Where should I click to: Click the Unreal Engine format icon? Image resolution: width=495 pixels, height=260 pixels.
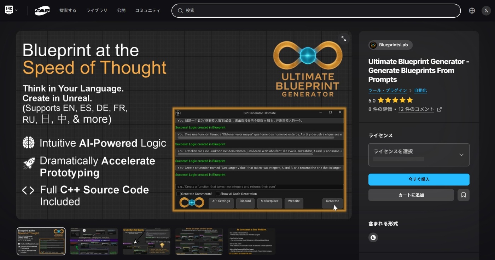tap(373, 238)
